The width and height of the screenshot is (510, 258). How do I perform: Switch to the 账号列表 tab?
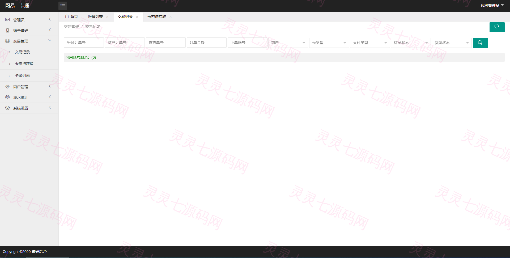pyautogui.click(x=95, y=17)
